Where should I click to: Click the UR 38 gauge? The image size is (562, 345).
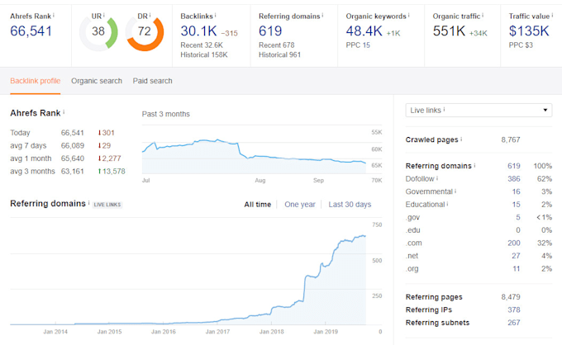[x=98, y=32]
